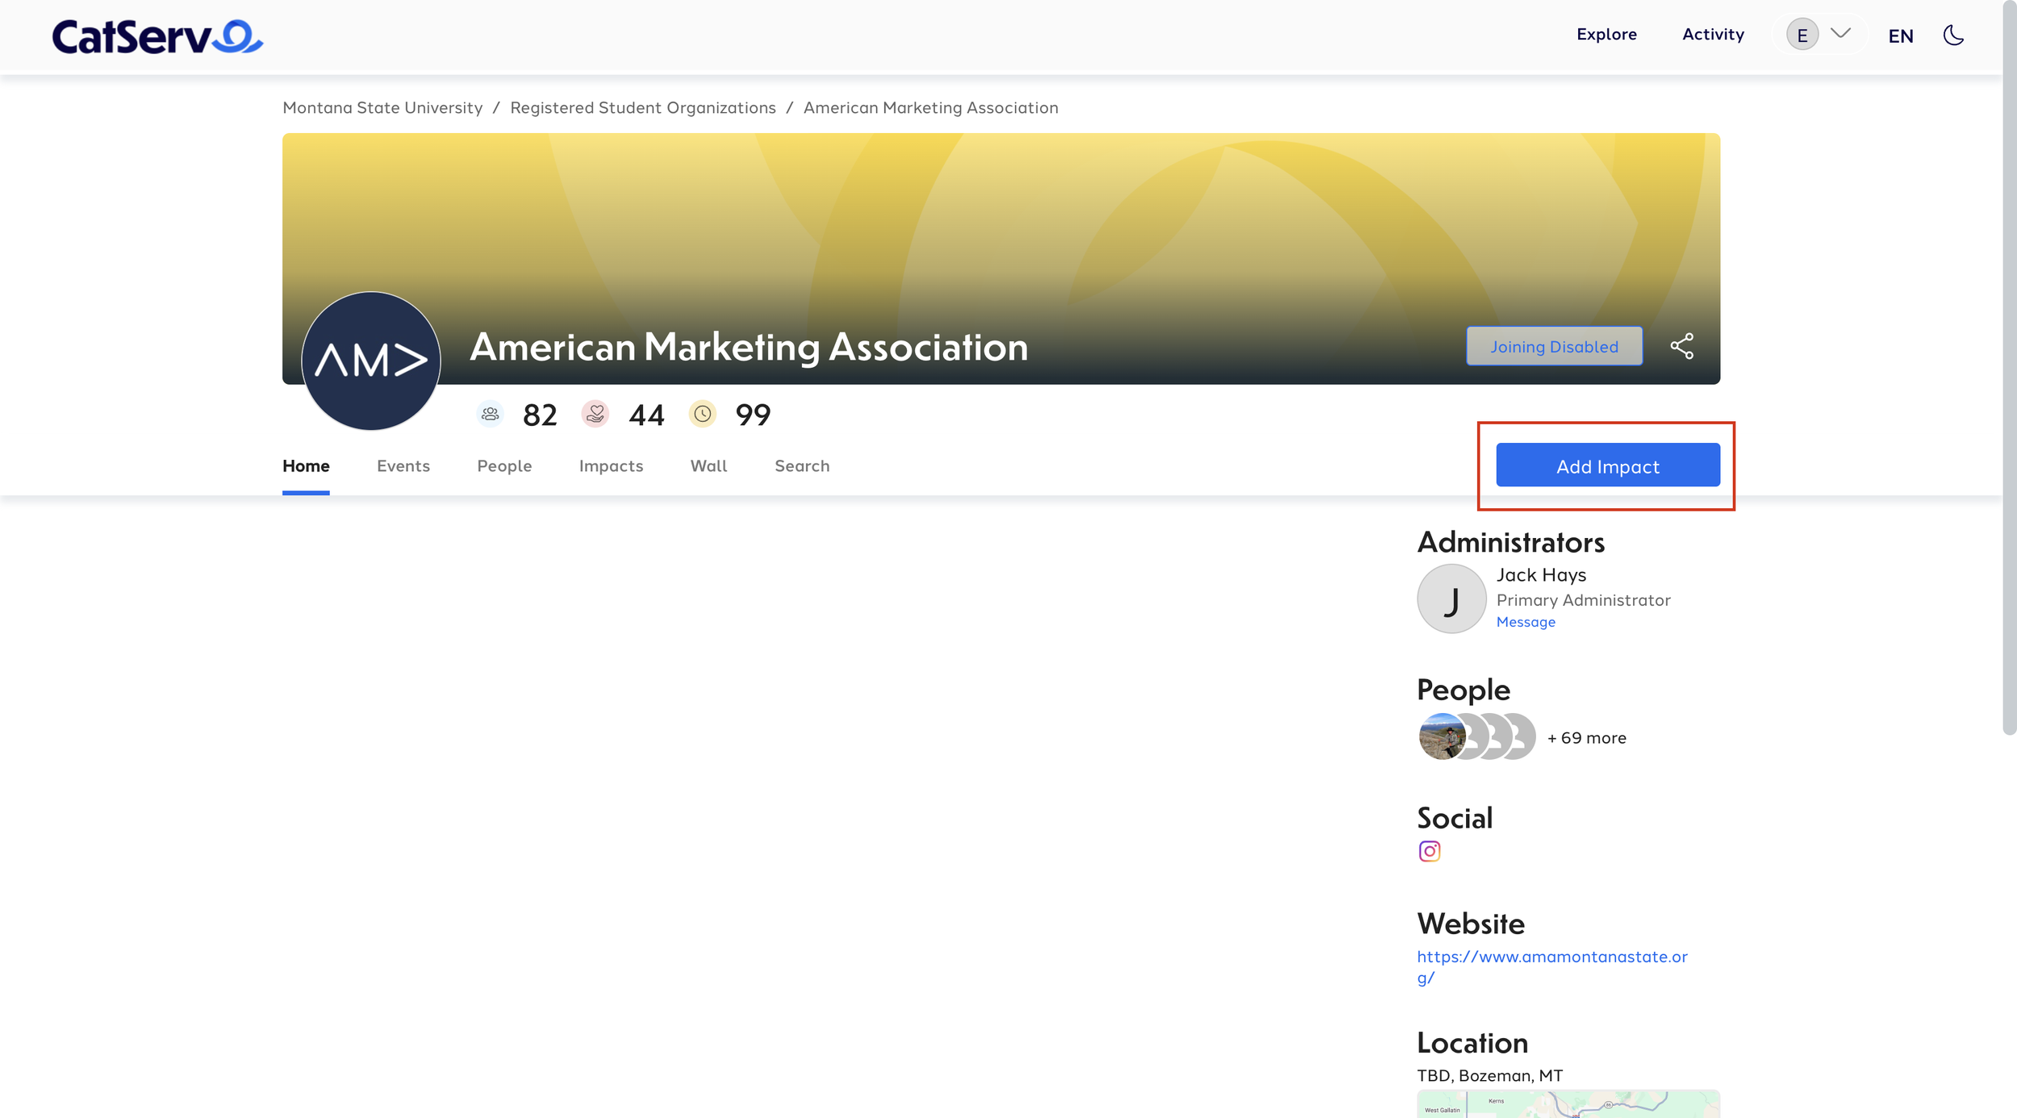The width and height of the screenshot is (2017, 1118).
Task: Click the Joining Disabled button
Action: 1554,347
